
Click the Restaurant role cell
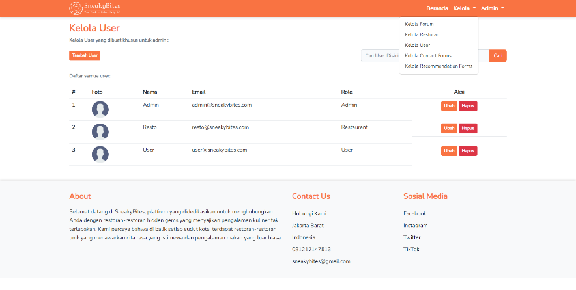354,127
